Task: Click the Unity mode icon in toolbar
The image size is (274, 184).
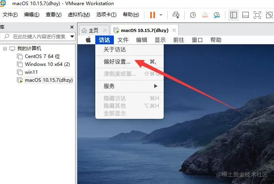Action: 269,15
